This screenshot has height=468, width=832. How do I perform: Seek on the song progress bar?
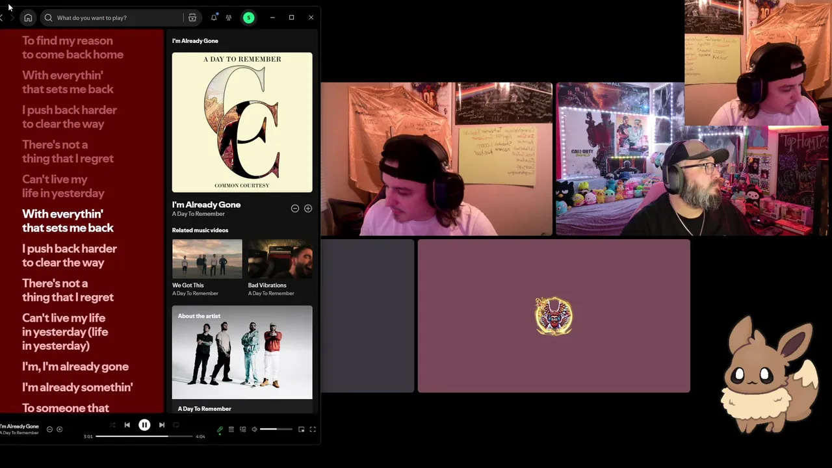click(144, 436)
